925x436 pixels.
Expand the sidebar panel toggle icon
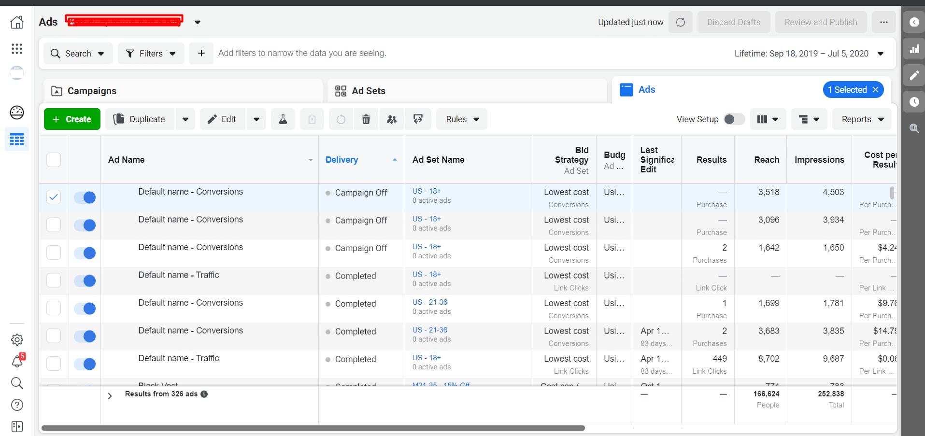pos(17,427)
